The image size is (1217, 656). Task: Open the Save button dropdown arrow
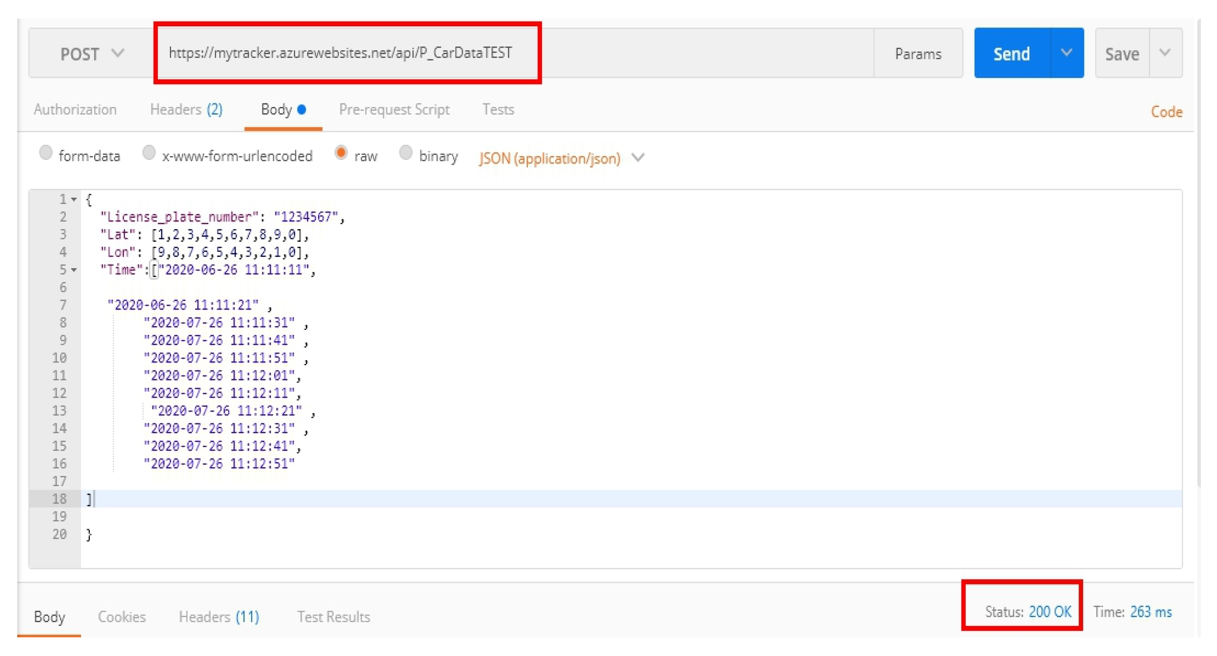coord(1165,53)
